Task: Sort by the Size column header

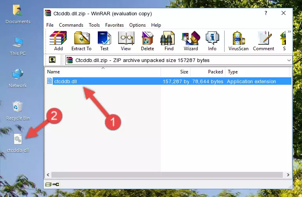Action: [x=176, y=72]
